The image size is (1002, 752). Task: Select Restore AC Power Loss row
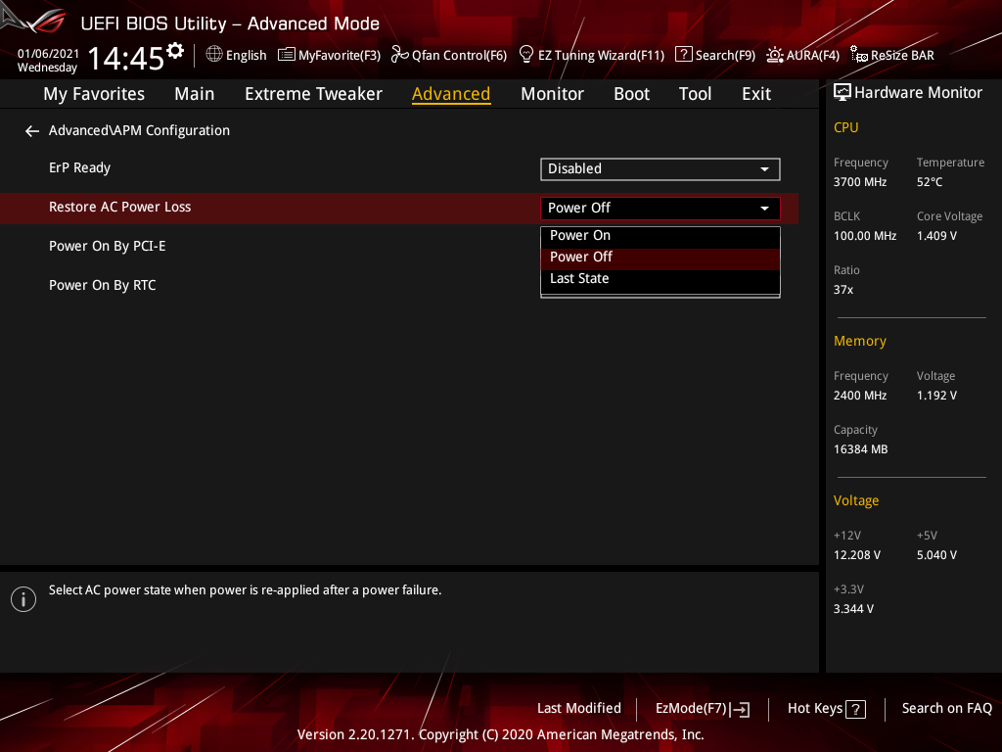click(x=399, y=208)
